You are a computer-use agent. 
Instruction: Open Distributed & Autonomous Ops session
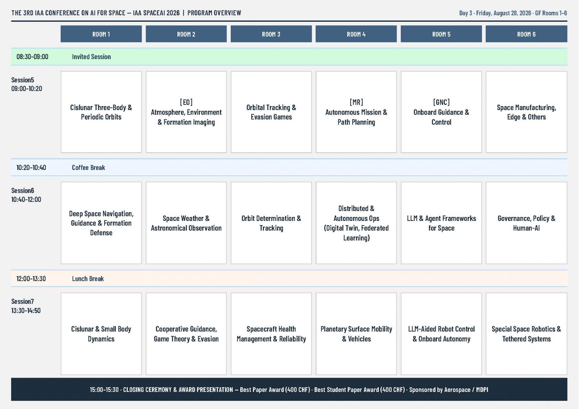point(356,223)
